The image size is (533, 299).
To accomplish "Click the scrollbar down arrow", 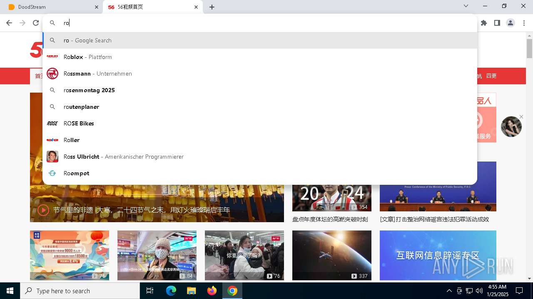I will tap(529, 279).
